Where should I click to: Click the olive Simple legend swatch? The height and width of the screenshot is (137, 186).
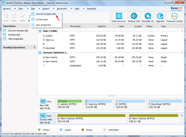pos(83,130)
